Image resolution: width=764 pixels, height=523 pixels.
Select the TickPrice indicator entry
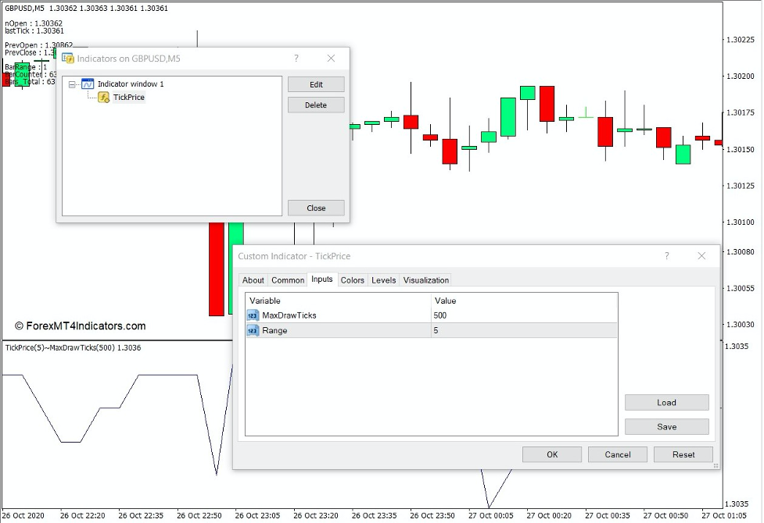[x=127, y=97]
